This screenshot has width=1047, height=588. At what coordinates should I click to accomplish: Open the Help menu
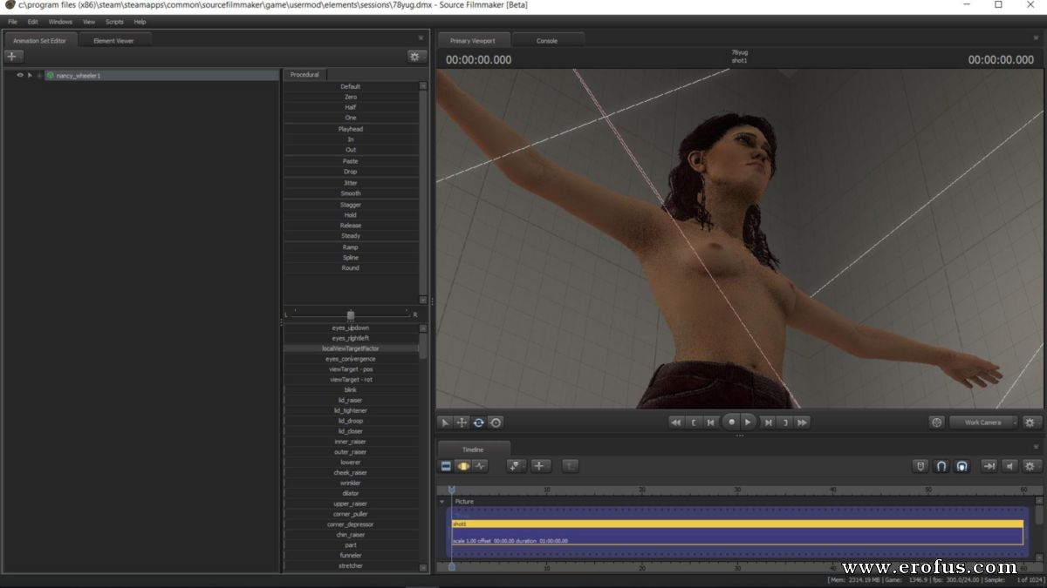(x=140, y=22)
